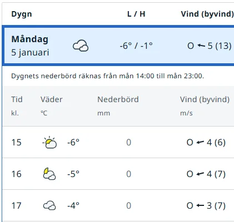
Task: Click the wind arrow in the Måndag row
Action: pyautogui.click(x=201, y=46)
